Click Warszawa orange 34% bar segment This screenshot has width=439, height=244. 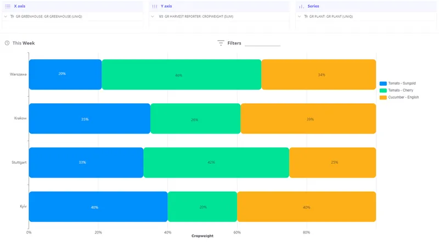point(319,75)
